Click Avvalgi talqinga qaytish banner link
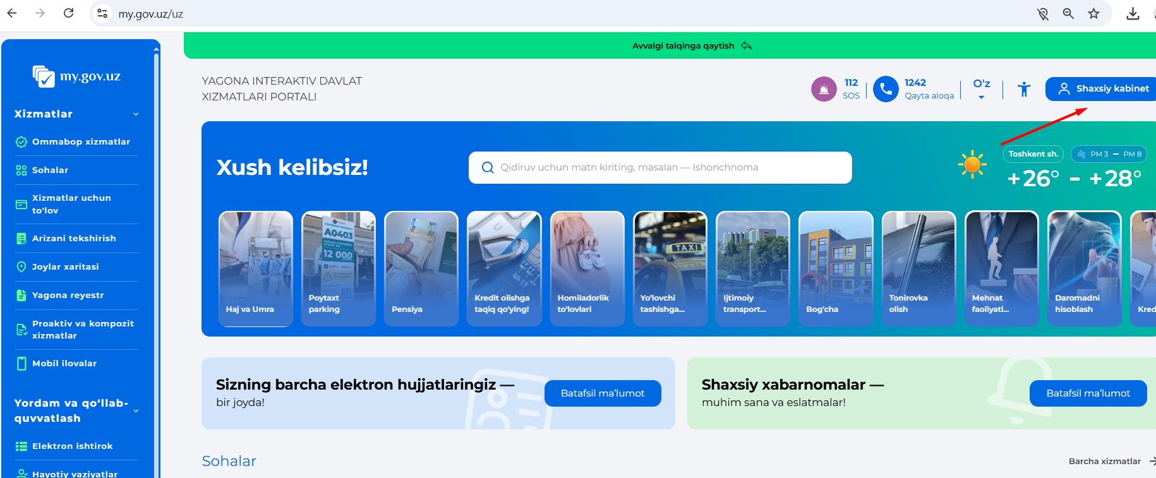The width and height of the screenshot is (1156, 478). click(691, 46)
